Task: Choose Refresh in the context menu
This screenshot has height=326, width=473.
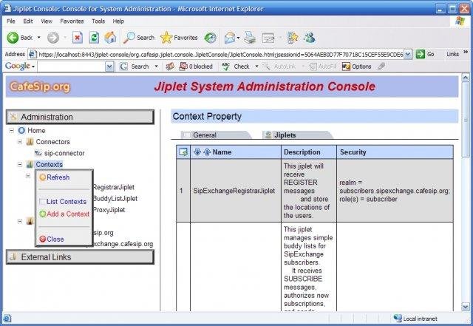Action: click(58, 177)
